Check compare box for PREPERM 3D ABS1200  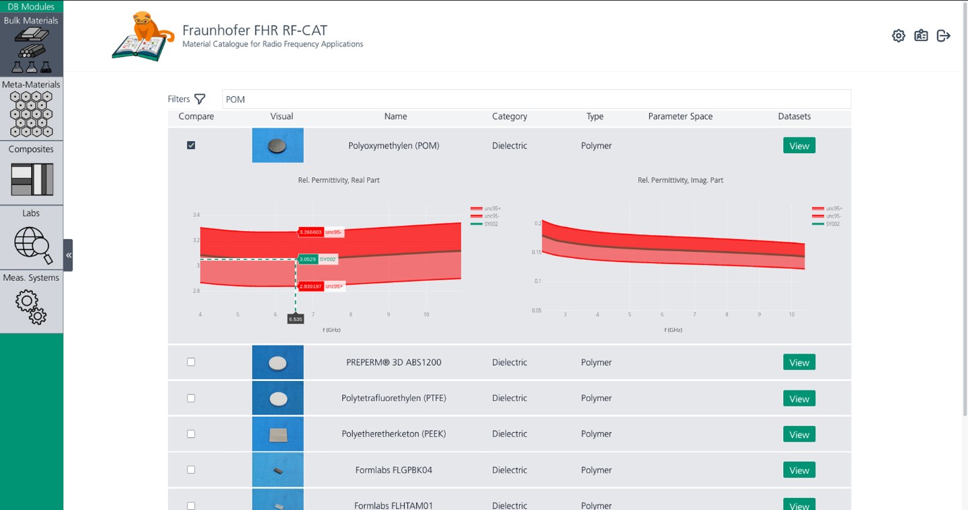click(191, 362)
